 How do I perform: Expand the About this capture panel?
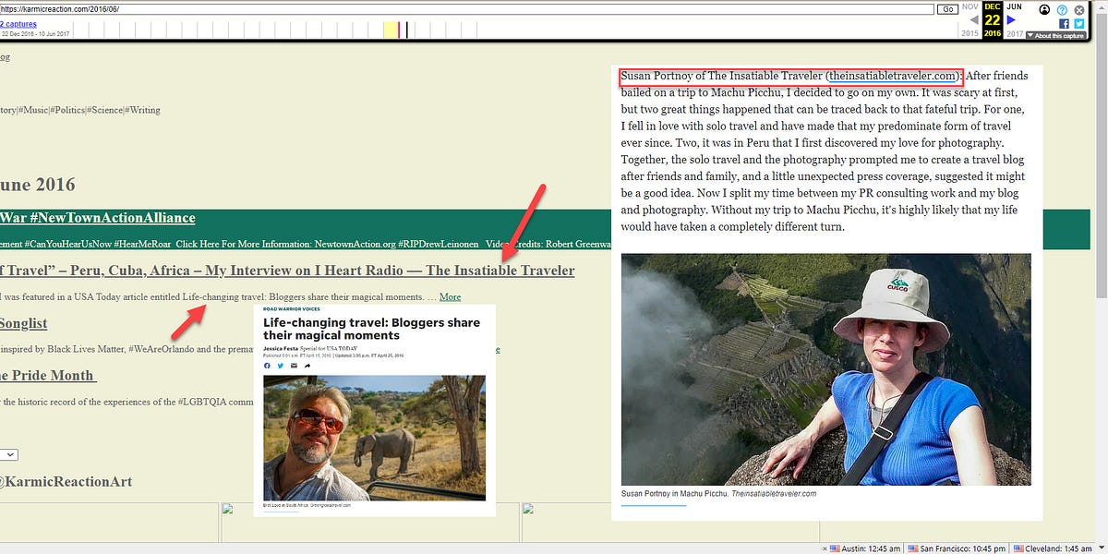point(1054,35)
